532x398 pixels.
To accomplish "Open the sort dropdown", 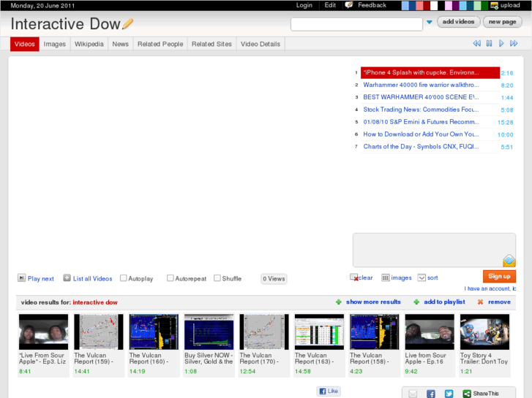I will pos(422,278).
